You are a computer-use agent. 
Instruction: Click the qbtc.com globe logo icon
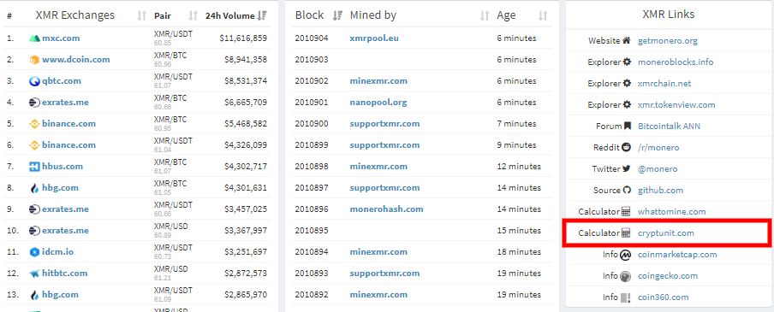click(34, 81)
